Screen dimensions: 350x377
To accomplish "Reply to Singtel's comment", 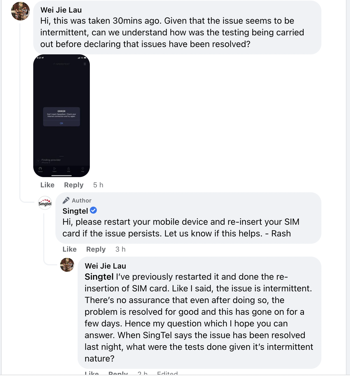I will (x=96, y=249).
